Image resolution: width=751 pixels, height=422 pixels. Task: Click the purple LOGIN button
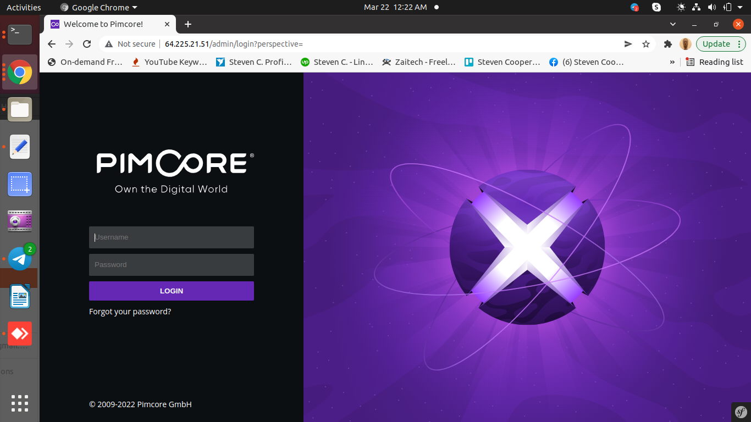172,291
